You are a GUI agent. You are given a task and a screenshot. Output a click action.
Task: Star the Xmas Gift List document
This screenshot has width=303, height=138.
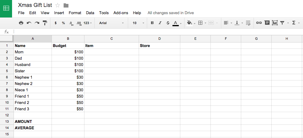pyautogui.click(x=58, y=5)
